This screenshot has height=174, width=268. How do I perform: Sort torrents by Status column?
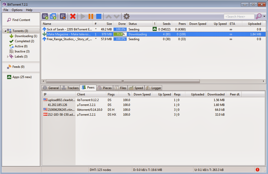(x=140, y=24)
